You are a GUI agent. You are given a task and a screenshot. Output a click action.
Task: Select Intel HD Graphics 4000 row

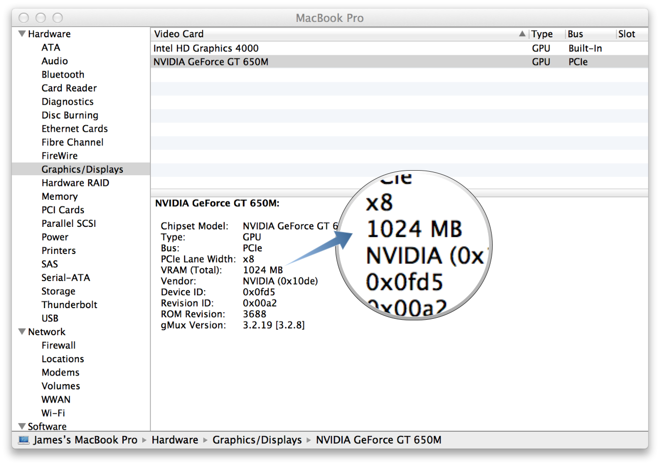tap(399, 49)
